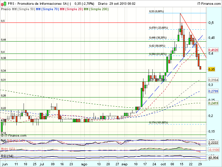222x167 pixels.
Task: Select Fibonacci label 0,53 (0,00%)
Action: coord(156,11)
